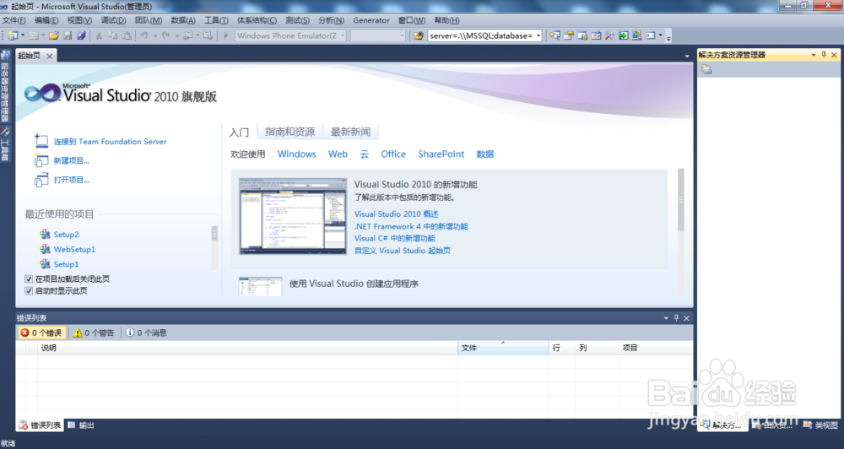The height and width of the screenshot is (449, 844).
Task: Switch to the 指南和资源 tab
Action: [x=289, y=132]
